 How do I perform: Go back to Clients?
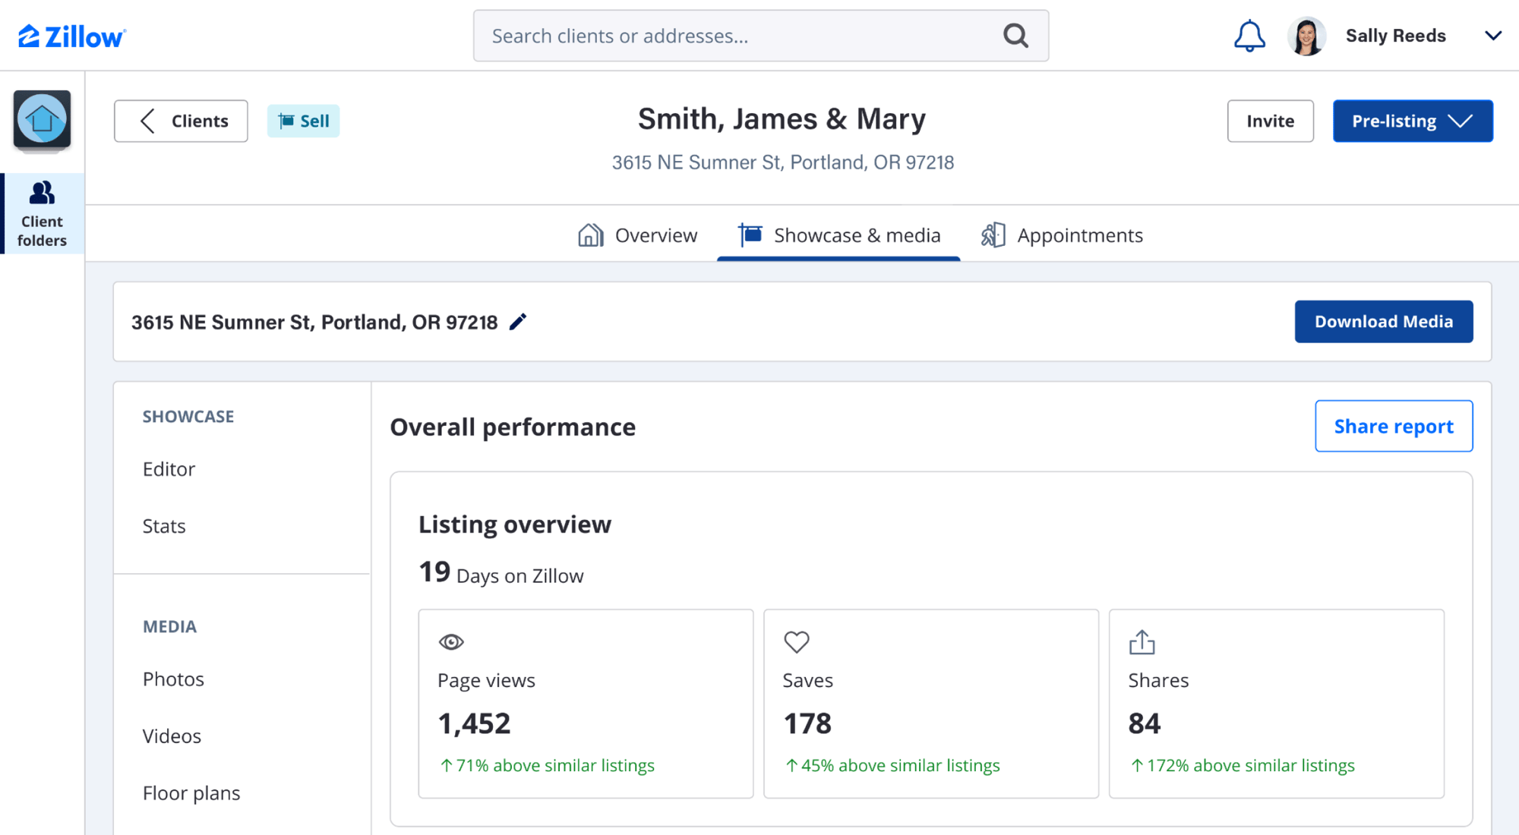pyautogui.click(x=181, y=121)
